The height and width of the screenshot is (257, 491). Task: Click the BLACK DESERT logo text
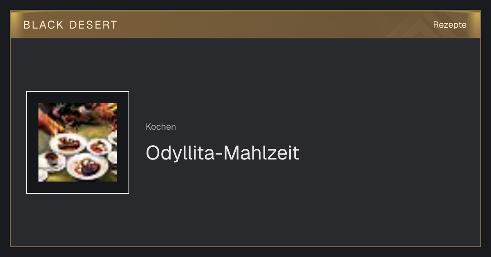(70, 25)
